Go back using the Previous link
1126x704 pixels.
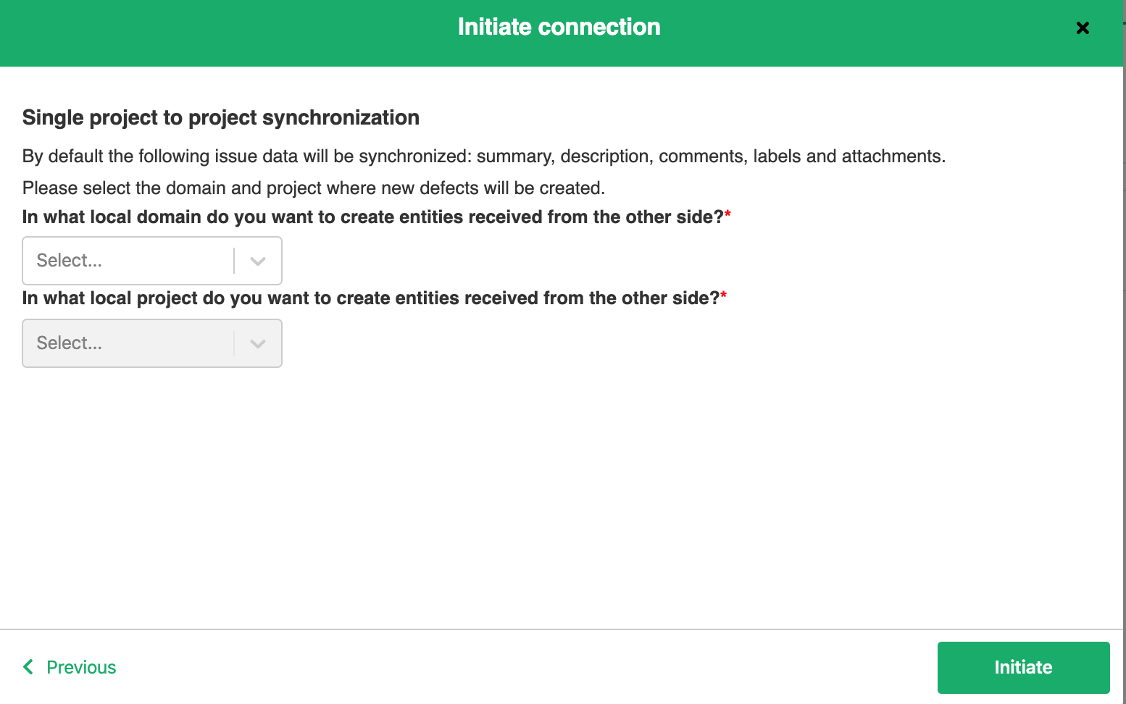pos(81,667)
